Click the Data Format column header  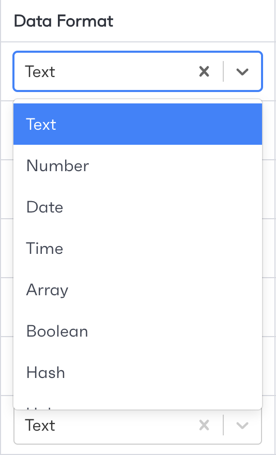(x=64, y=21)
